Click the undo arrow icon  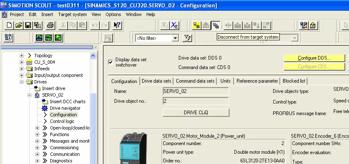point(95,25)
